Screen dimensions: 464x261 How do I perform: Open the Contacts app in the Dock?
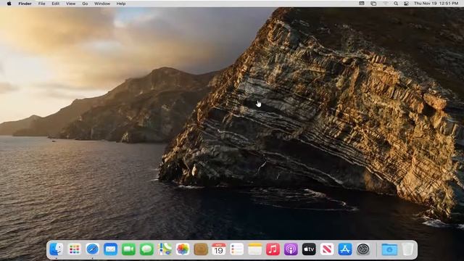[201, 249]
